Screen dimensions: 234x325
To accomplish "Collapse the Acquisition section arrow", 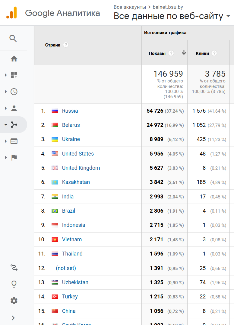I will pyautogui.click(x=6, y=125).
